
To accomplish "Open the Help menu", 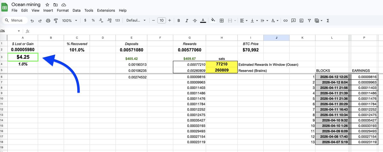I will (x=123, y=11).
